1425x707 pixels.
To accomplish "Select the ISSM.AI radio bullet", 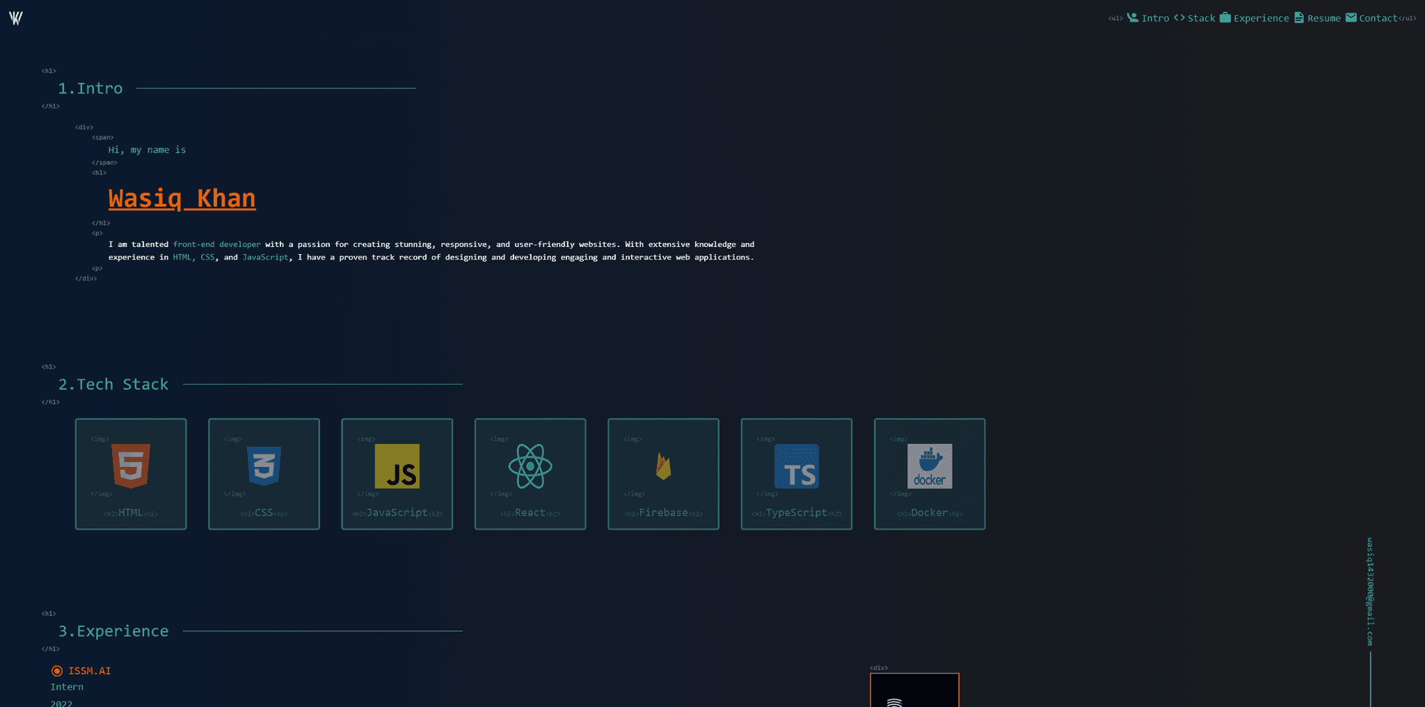I will coord(56,670).
